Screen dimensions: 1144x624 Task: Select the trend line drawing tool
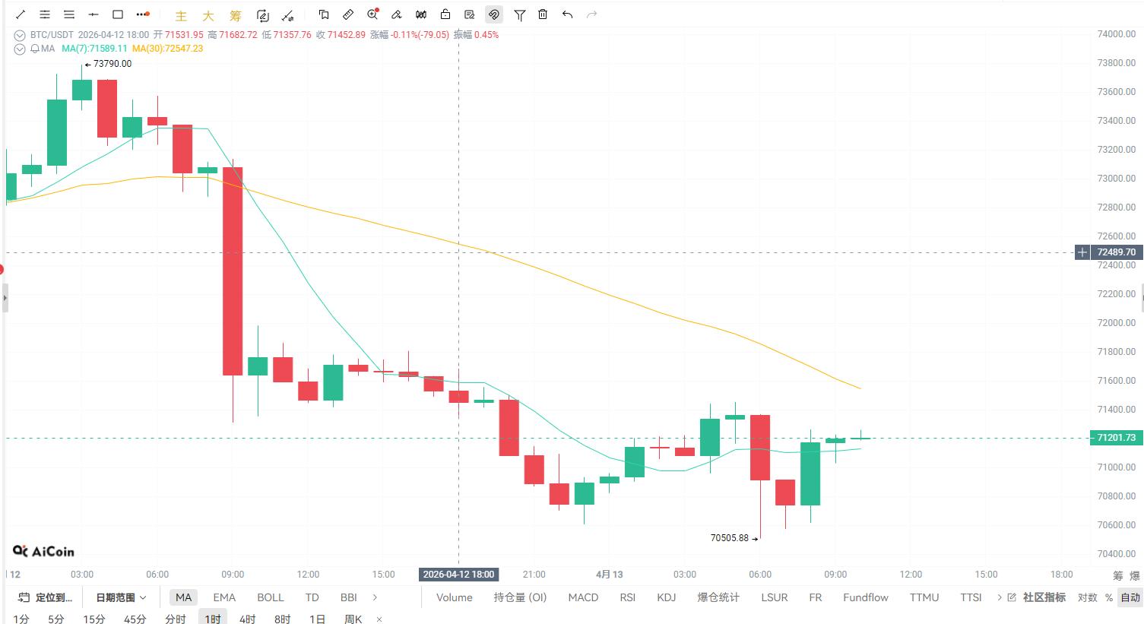[x=21, y=14]
